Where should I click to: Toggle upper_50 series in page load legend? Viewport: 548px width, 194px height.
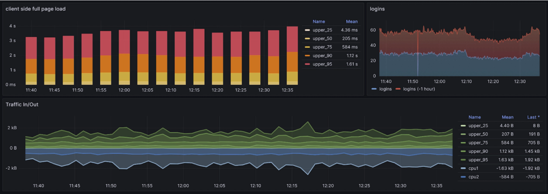(x=322, y=39)
